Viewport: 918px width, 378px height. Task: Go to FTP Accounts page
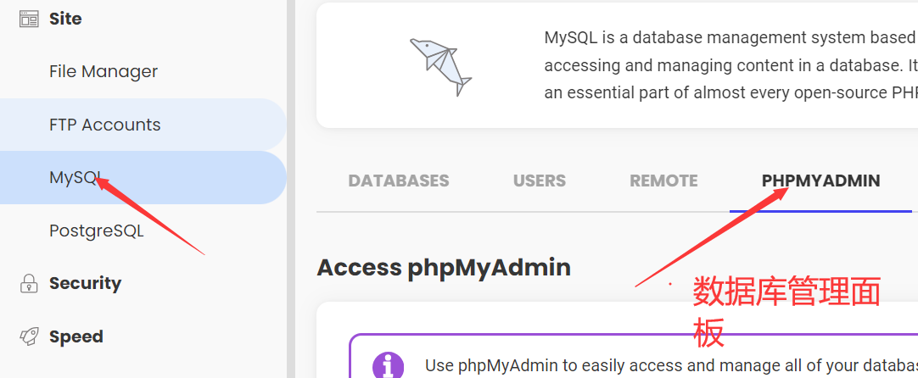point(104,125)
